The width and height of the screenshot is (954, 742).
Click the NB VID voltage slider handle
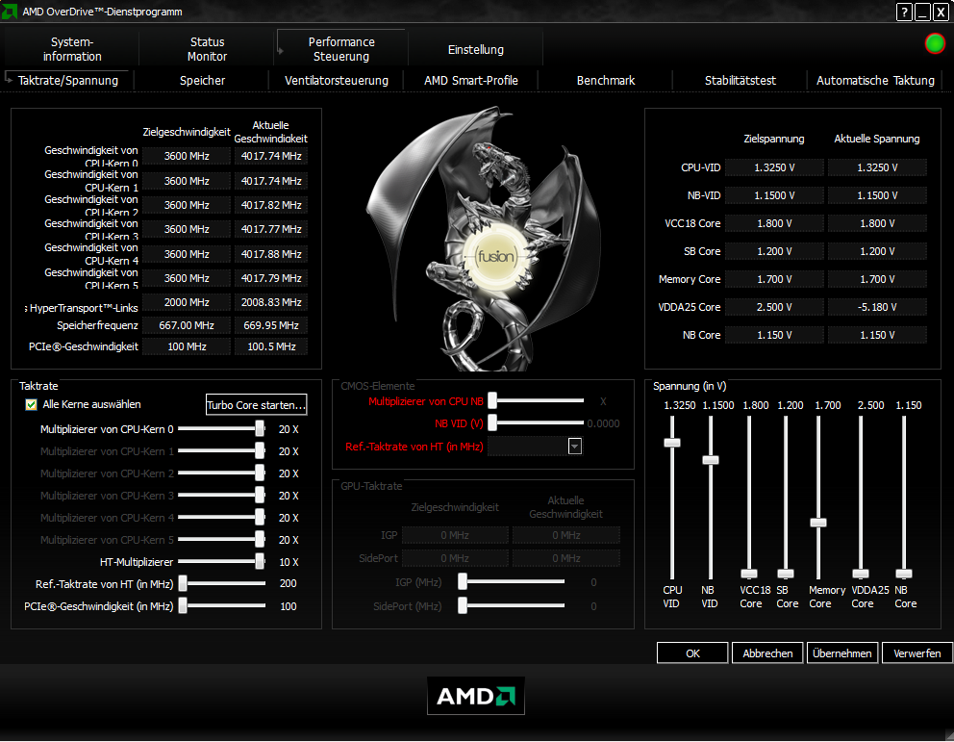(711, 460)
